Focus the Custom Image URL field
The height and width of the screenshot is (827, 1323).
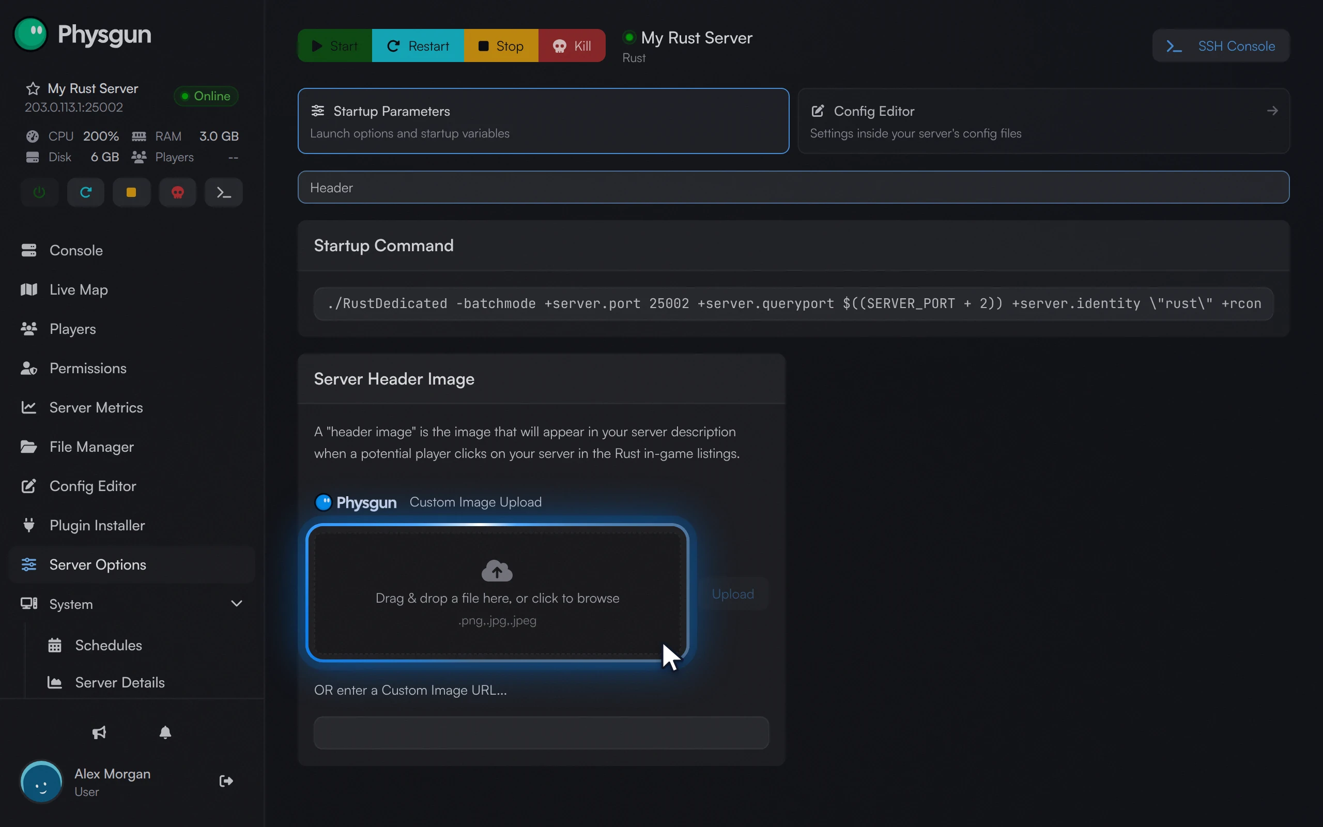541,732
